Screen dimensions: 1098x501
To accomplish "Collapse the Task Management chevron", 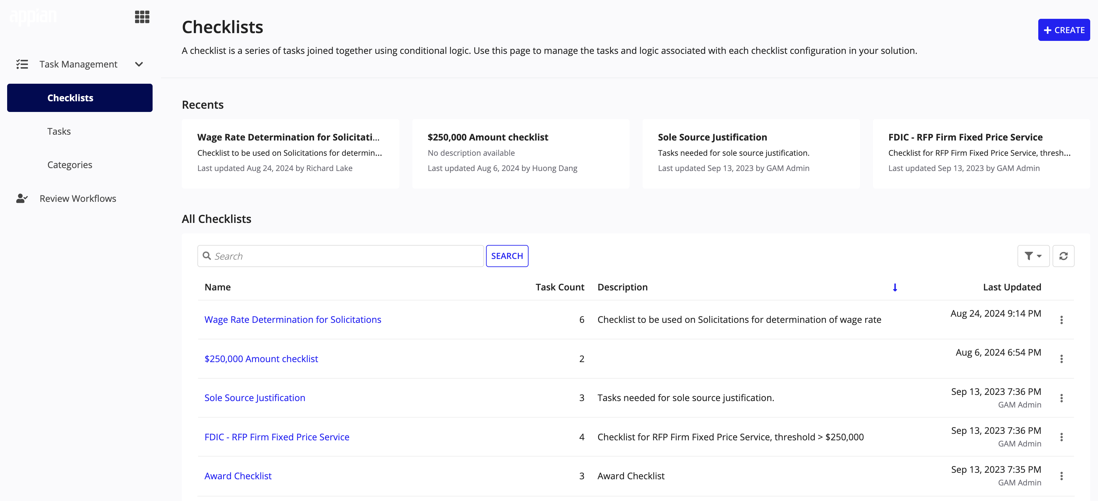I will pos(139,64).
